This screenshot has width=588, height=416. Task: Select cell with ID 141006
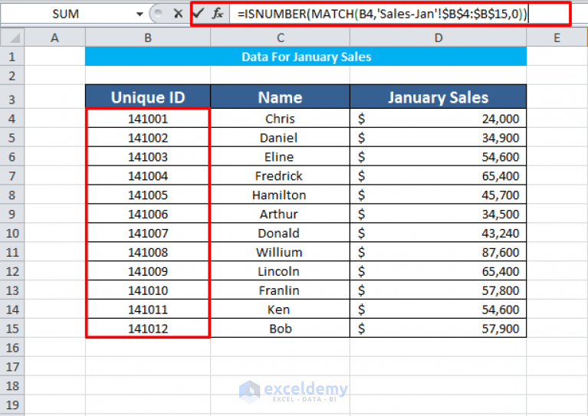pos(148,214)
